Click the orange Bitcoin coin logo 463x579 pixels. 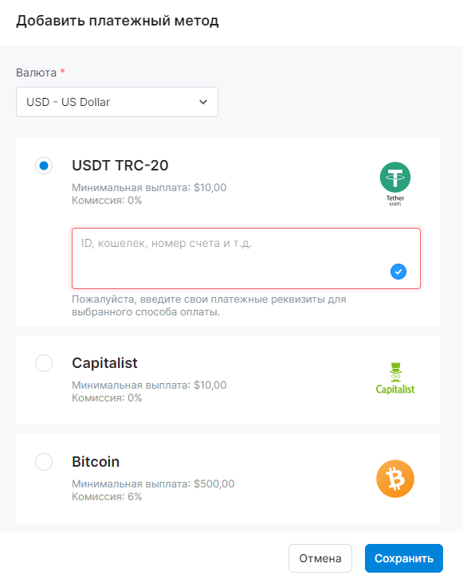click(395, 479)
